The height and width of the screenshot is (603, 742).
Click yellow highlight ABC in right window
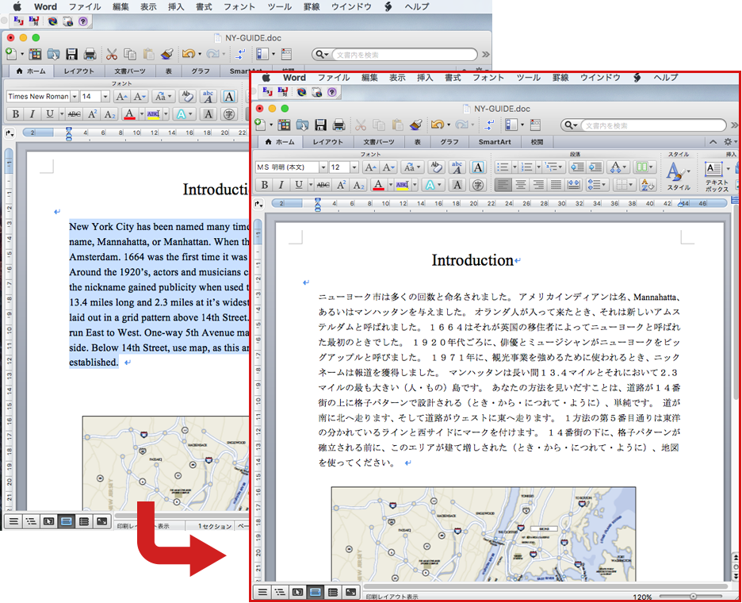pos(402,185)
